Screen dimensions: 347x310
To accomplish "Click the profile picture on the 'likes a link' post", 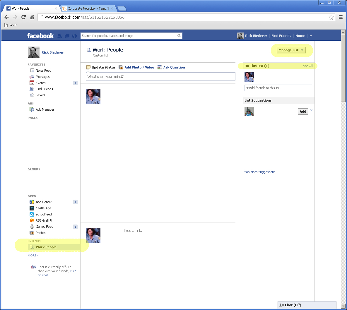I will click(93, 235).
